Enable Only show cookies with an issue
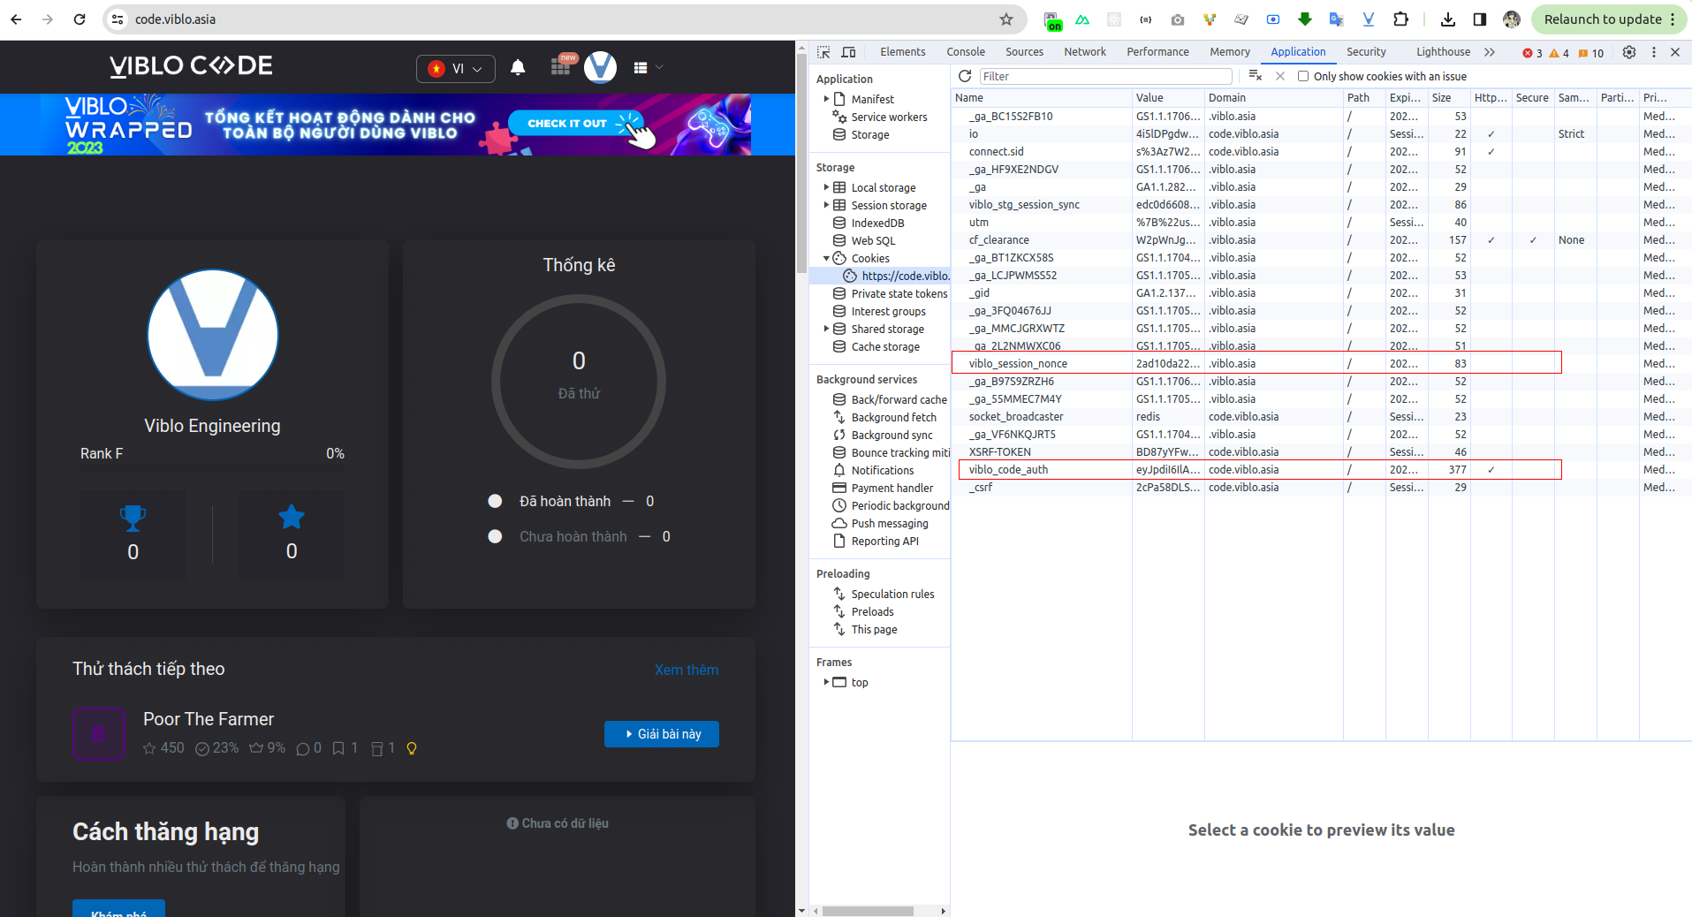This screenshot has height=917, width=1692. pos(1304,76)
